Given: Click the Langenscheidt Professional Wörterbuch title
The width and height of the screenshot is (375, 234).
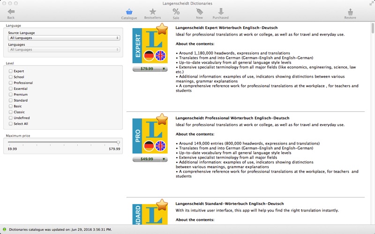Looking at the screenshot, I should [232, 118].
